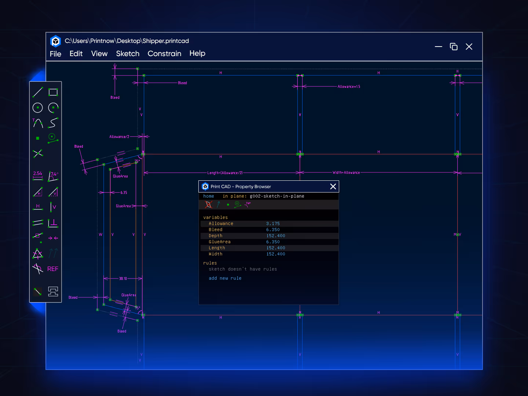This screenshot has height=396, width=528.
Task: Pick the circle sketch tool
Action: point(37,108)
